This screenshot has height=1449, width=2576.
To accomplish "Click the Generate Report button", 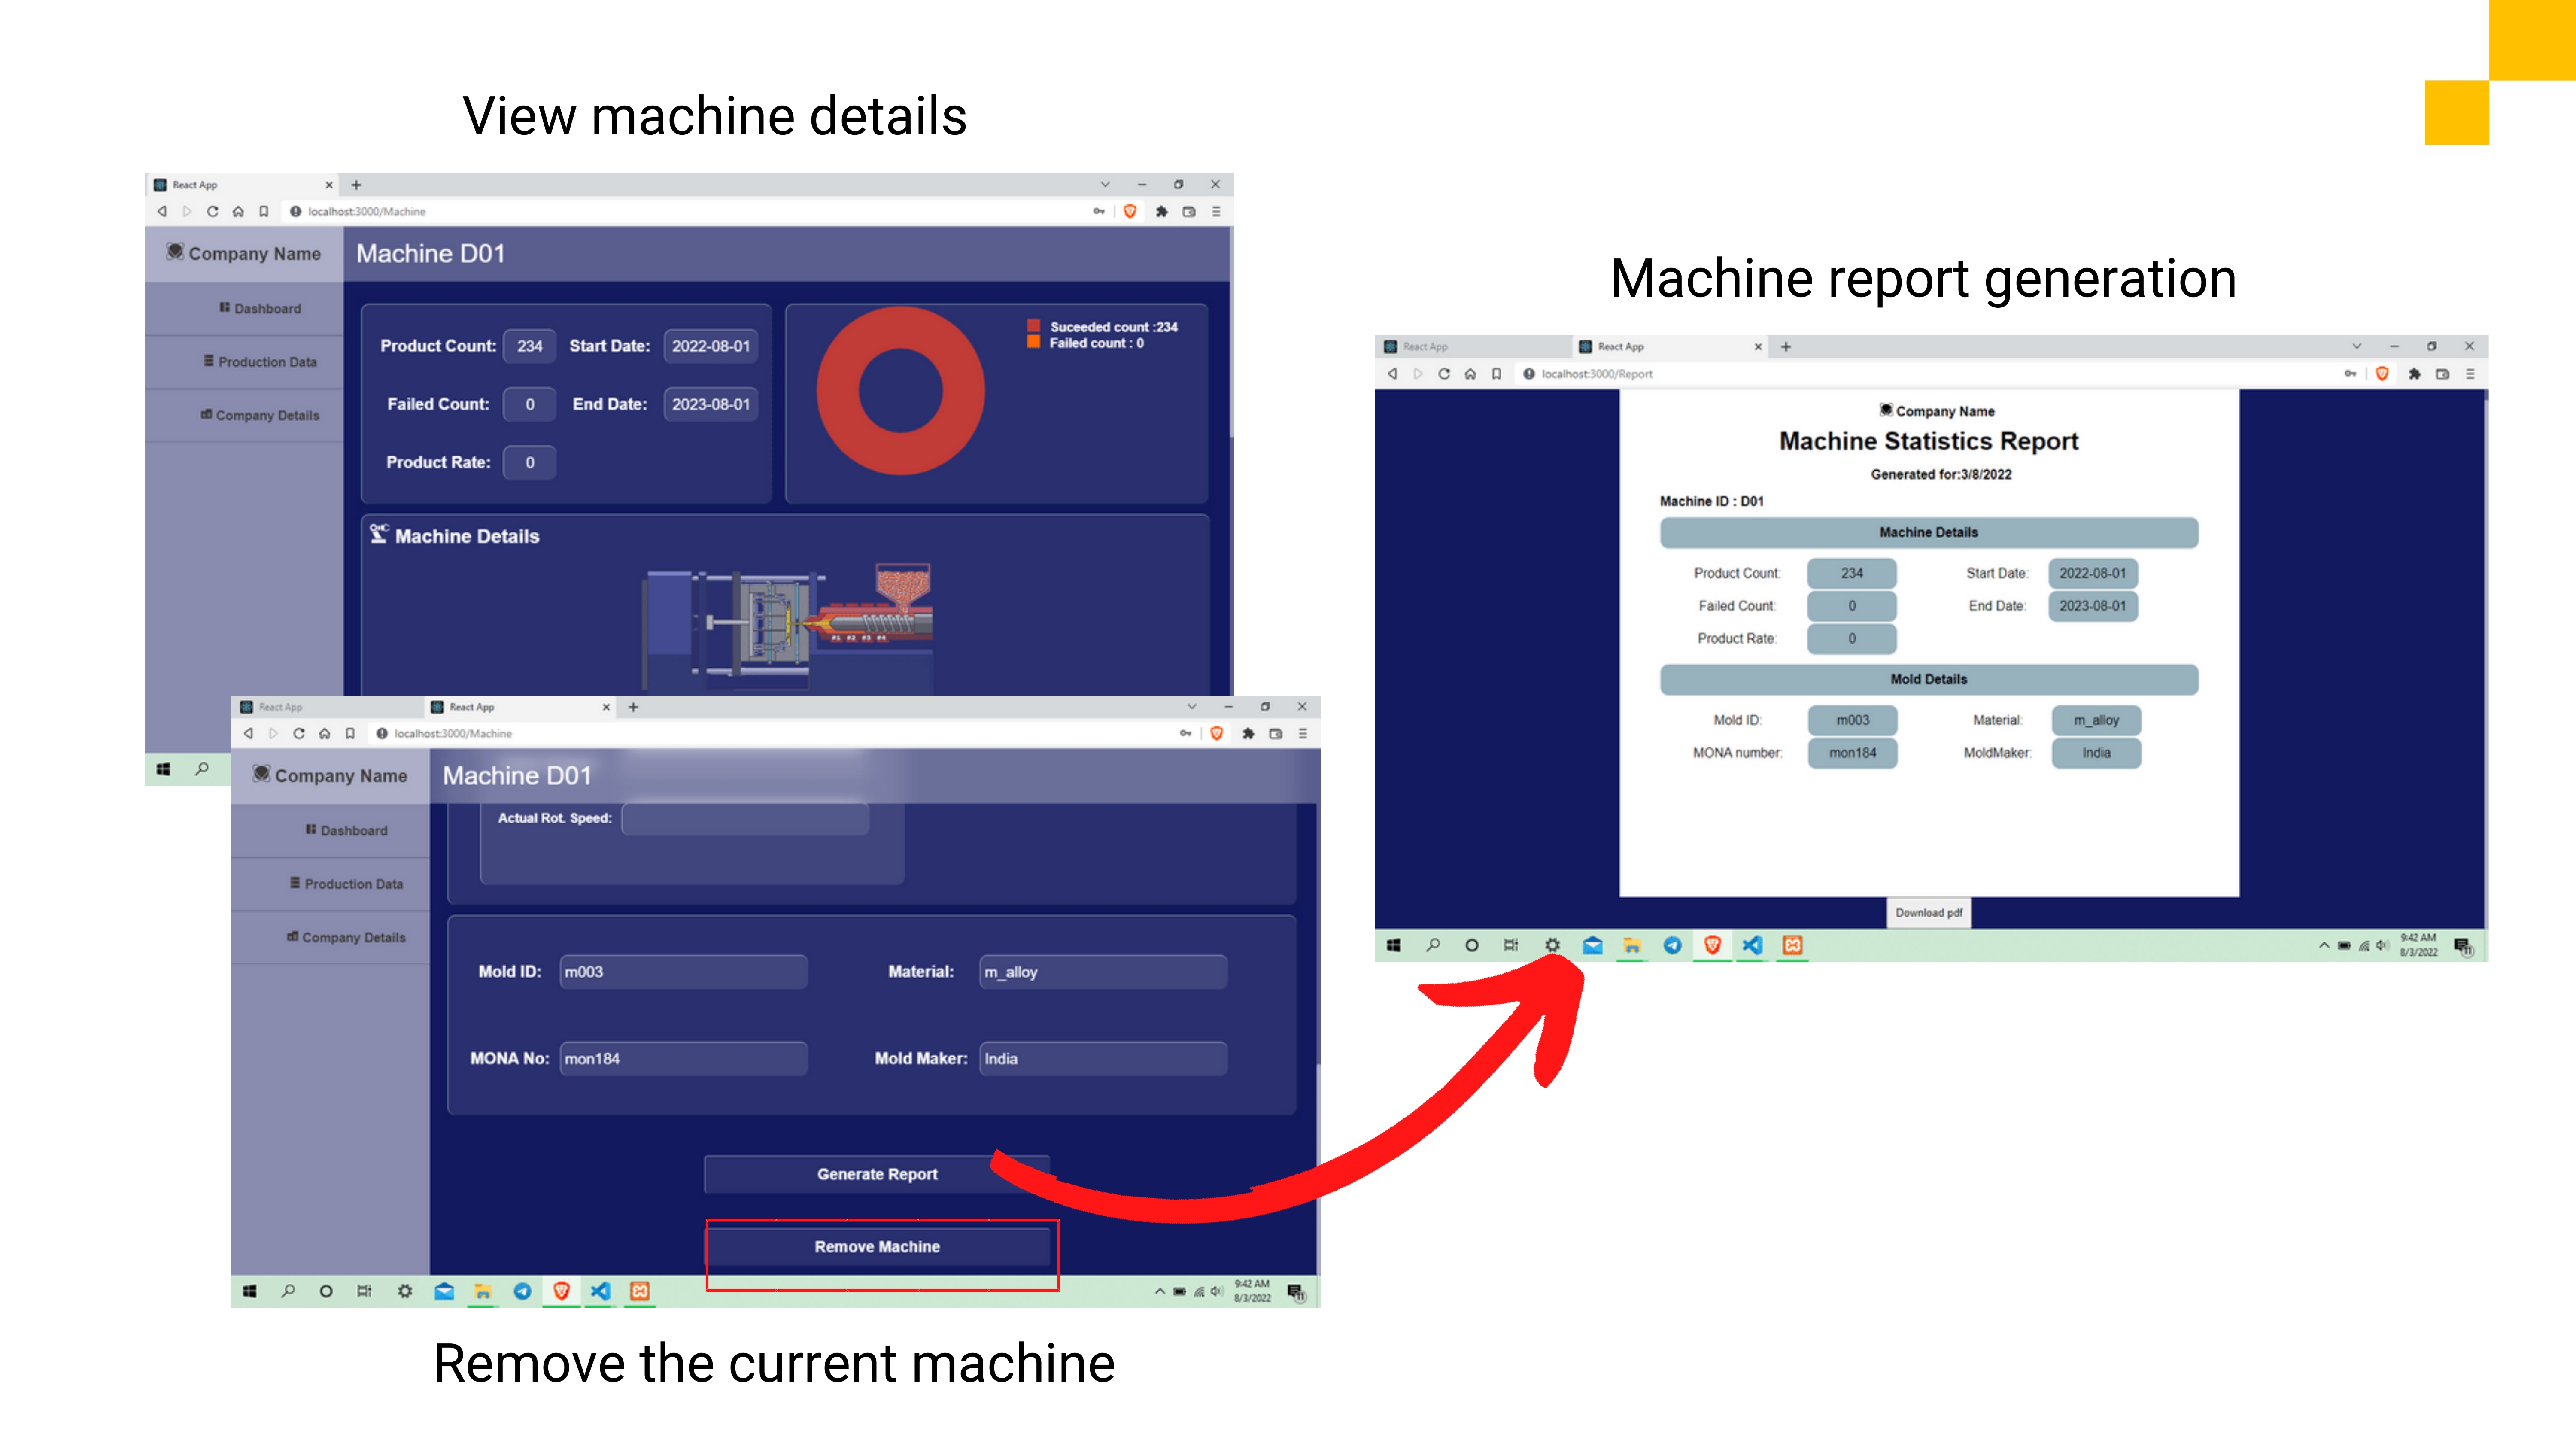I will tap(877, 1174).
